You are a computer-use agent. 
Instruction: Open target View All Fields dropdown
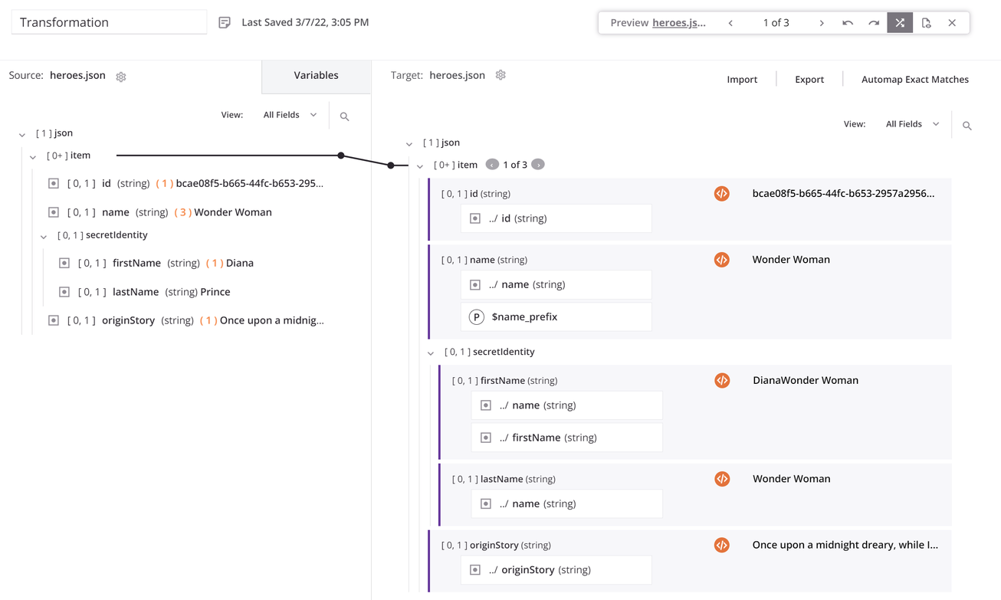[x=912, y=124]
